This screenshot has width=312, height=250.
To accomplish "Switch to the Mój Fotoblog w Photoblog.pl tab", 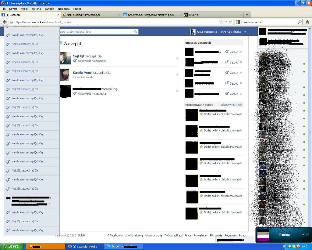I will [91, 15].
